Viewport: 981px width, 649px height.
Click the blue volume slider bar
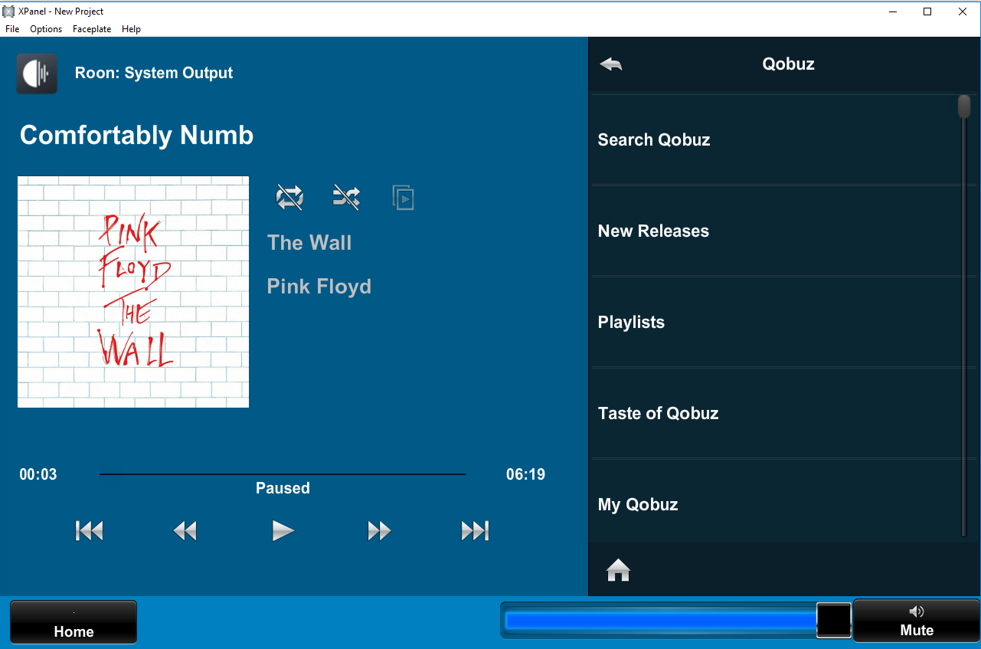click(x=659, y=621)
